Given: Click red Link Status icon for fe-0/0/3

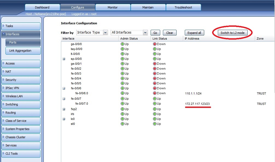Looking at the screenshot, I should point(155,73).
